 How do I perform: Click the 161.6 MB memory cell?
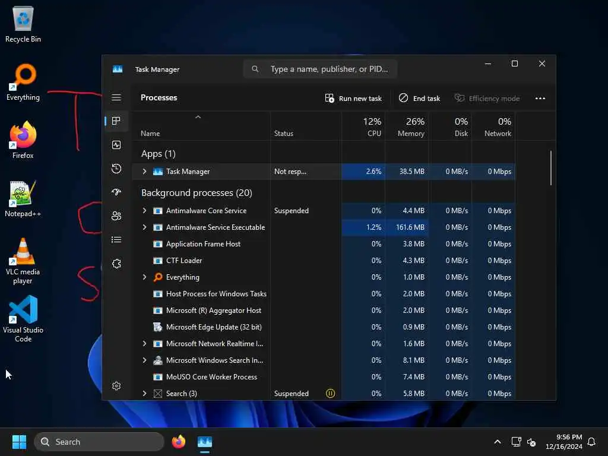point(407,227)
